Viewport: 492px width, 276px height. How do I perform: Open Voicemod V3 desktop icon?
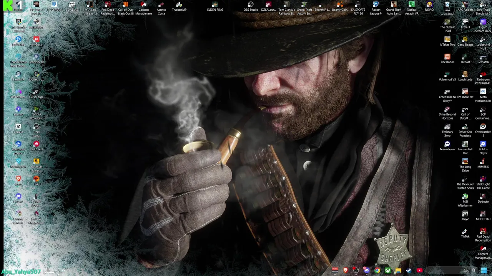tap(447, 76)
